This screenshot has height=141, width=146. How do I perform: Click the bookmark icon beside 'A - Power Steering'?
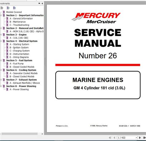tap(7, 89)
